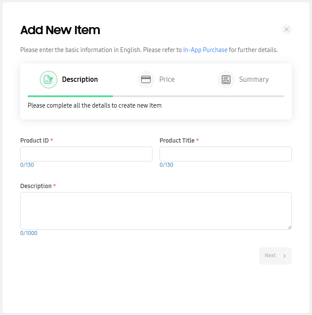Click the Add New Item heading
This screenshot has width=312, height=315.
coord(60,30)
